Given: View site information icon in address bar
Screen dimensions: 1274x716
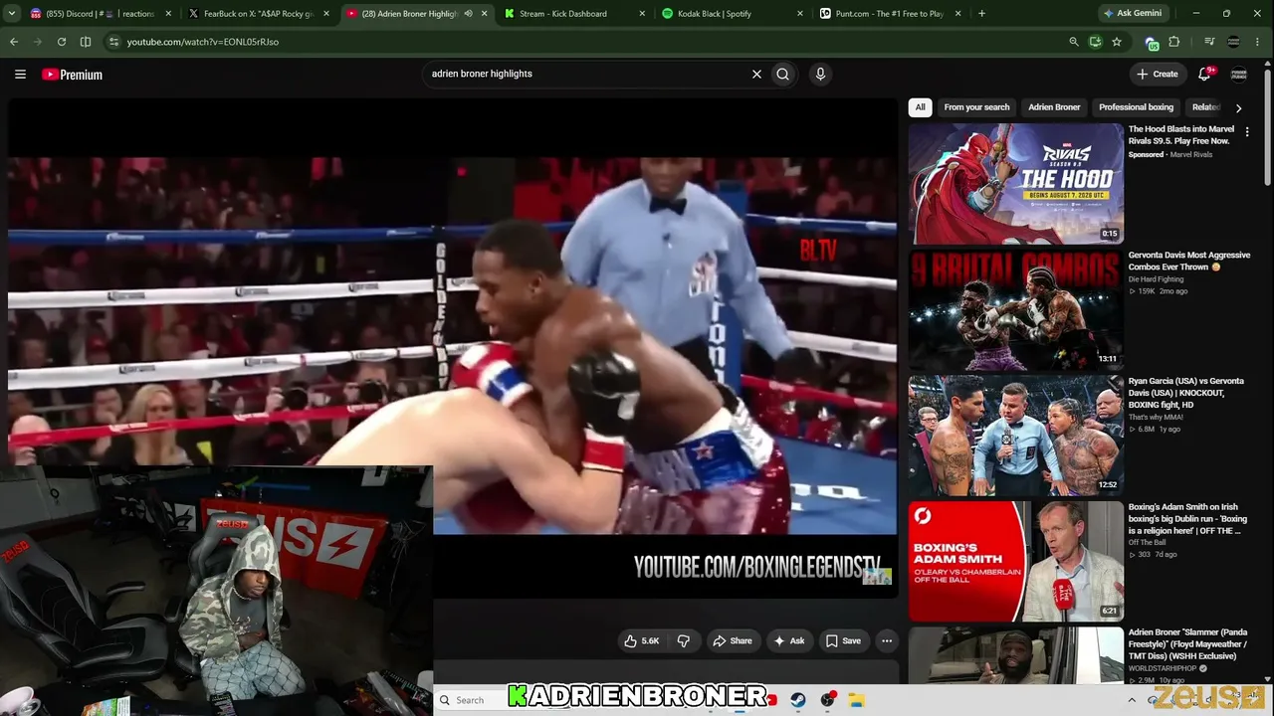Looking at the screenshot, I should click(113, 42).
